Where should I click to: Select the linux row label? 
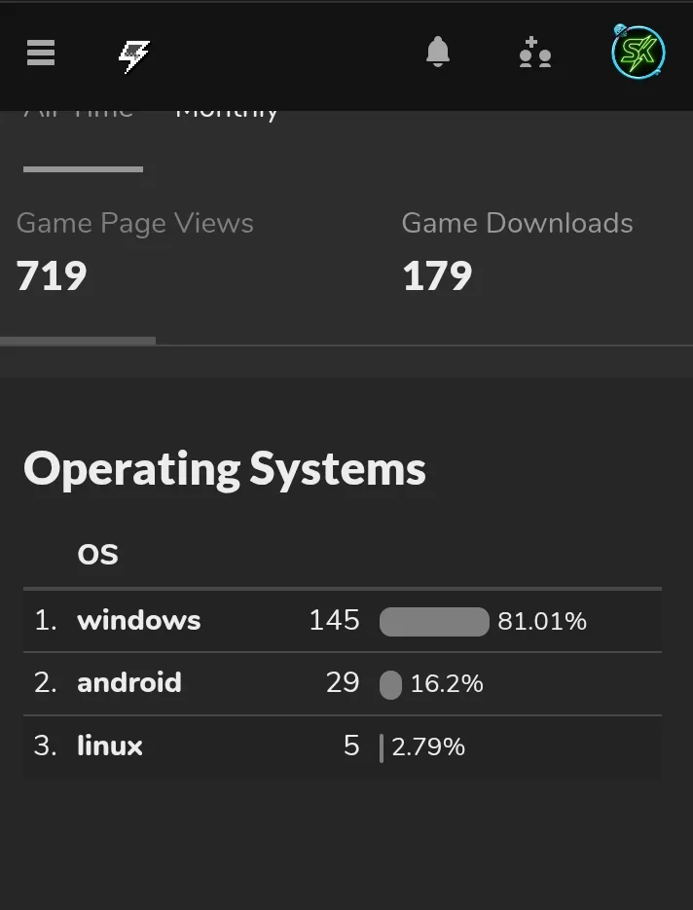point(110,746)
